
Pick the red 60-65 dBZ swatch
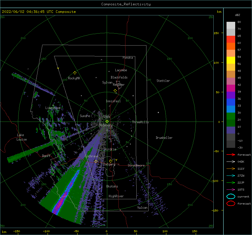[231, 39]
